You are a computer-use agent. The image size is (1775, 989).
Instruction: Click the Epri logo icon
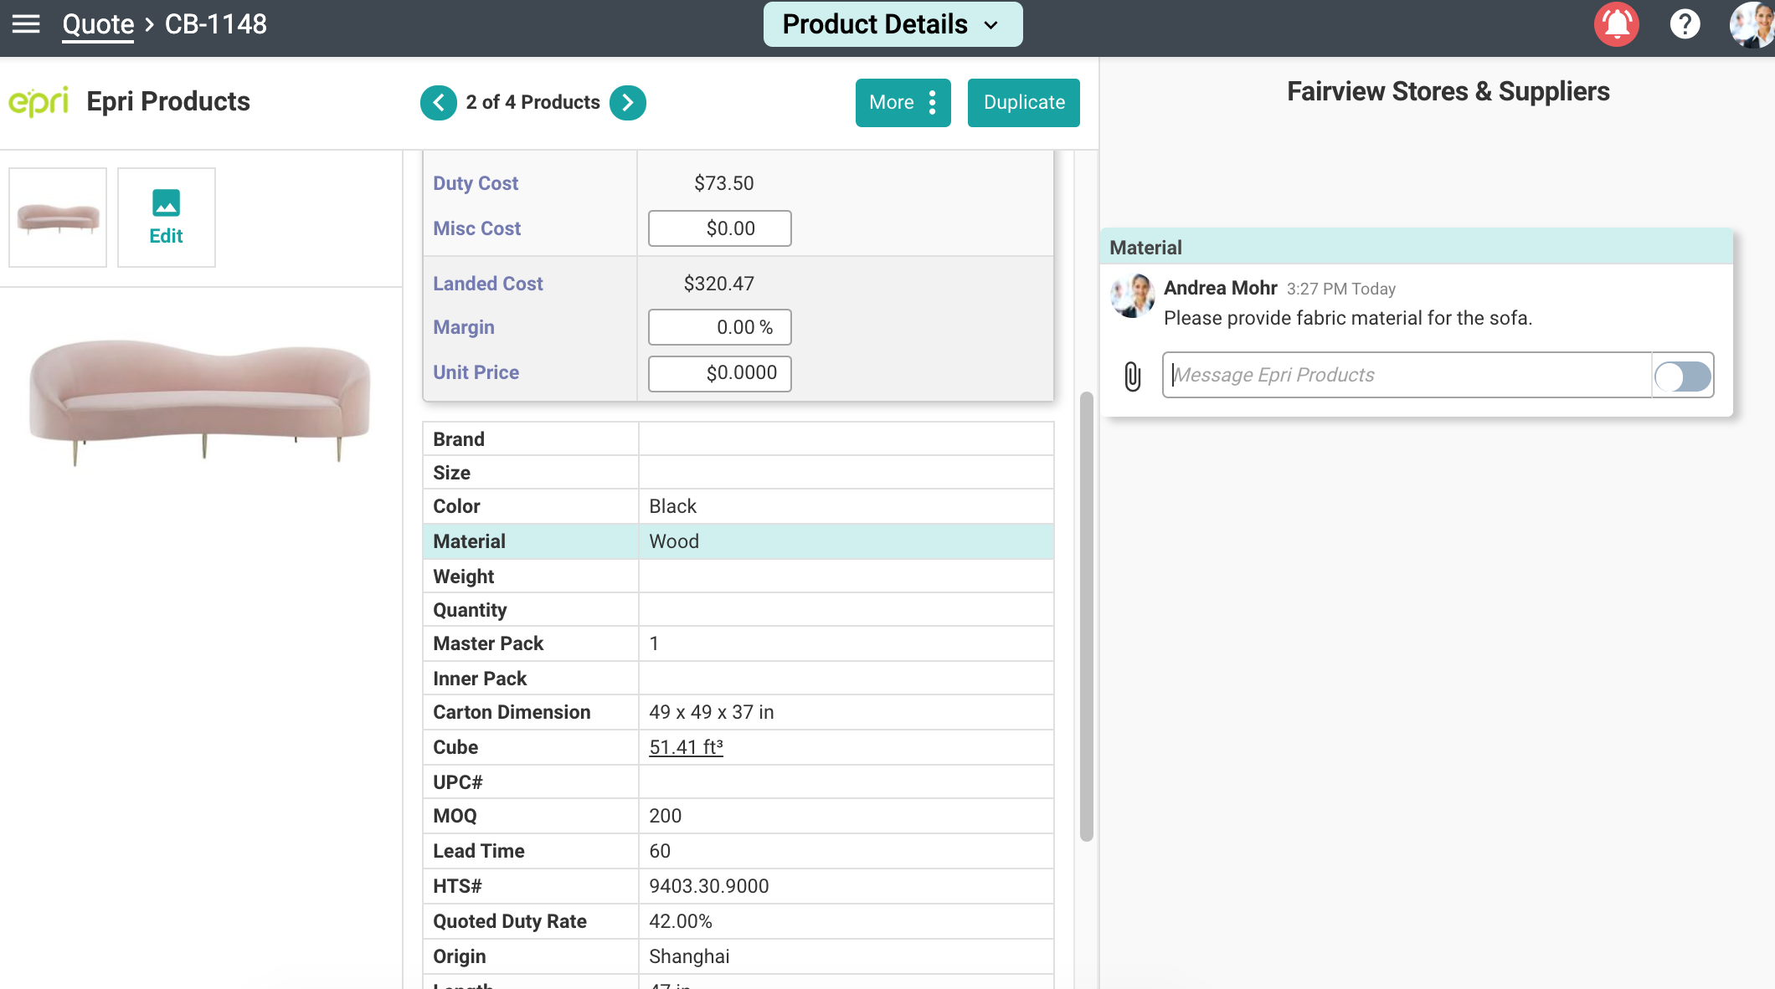point(39,102)
